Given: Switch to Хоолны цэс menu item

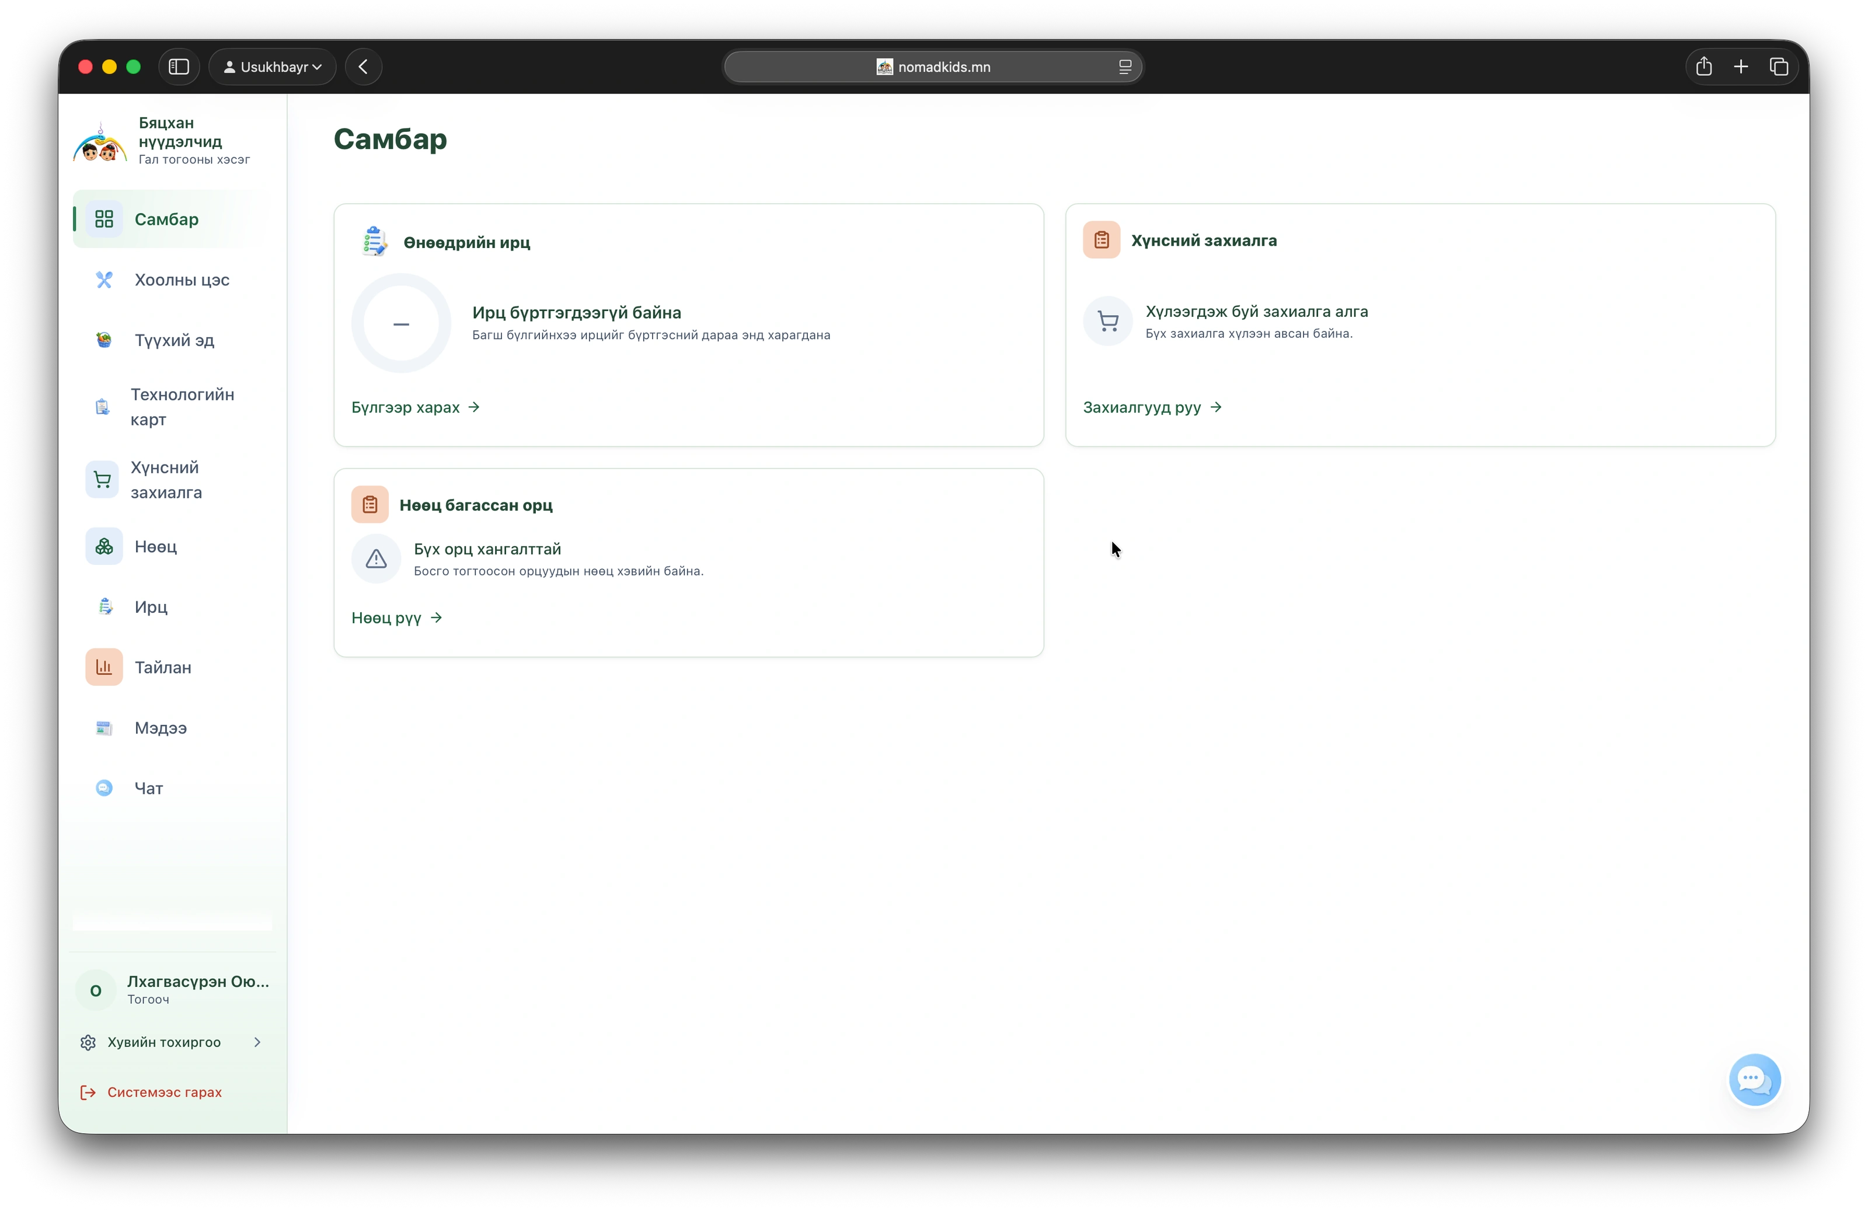Looking at the screenshot, I should pos(173,280).
